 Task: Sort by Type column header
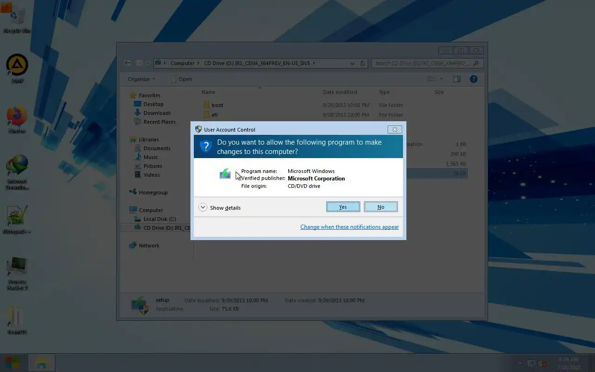384,92
